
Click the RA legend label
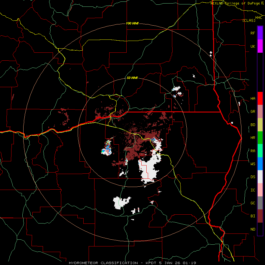[x=253, y=151]
